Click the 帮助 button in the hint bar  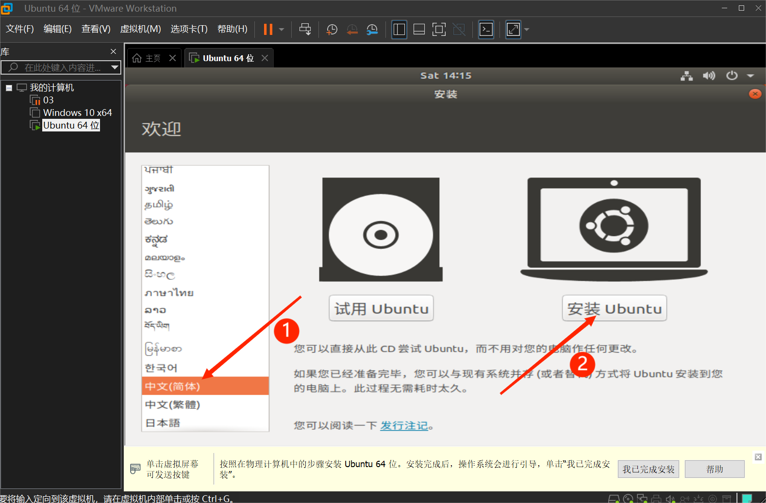click(715, 469)
